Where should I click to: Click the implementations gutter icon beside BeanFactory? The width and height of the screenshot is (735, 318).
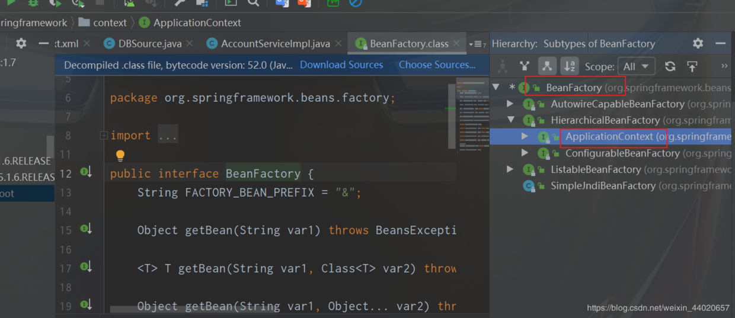click(86, 172)
